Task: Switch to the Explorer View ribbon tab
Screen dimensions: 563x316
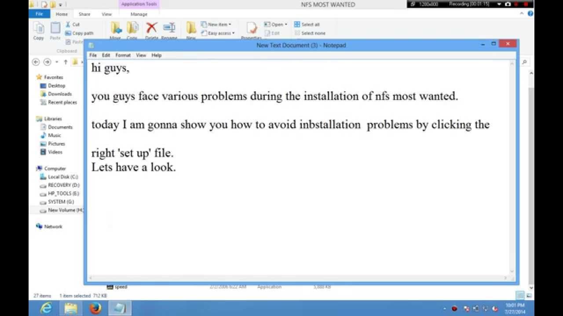Action: 107,14
